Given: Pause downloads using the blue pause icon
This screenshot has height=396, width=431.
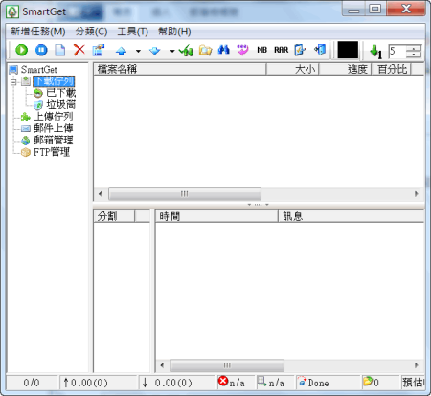Looking at the screenshot, I should click(41, 50).
